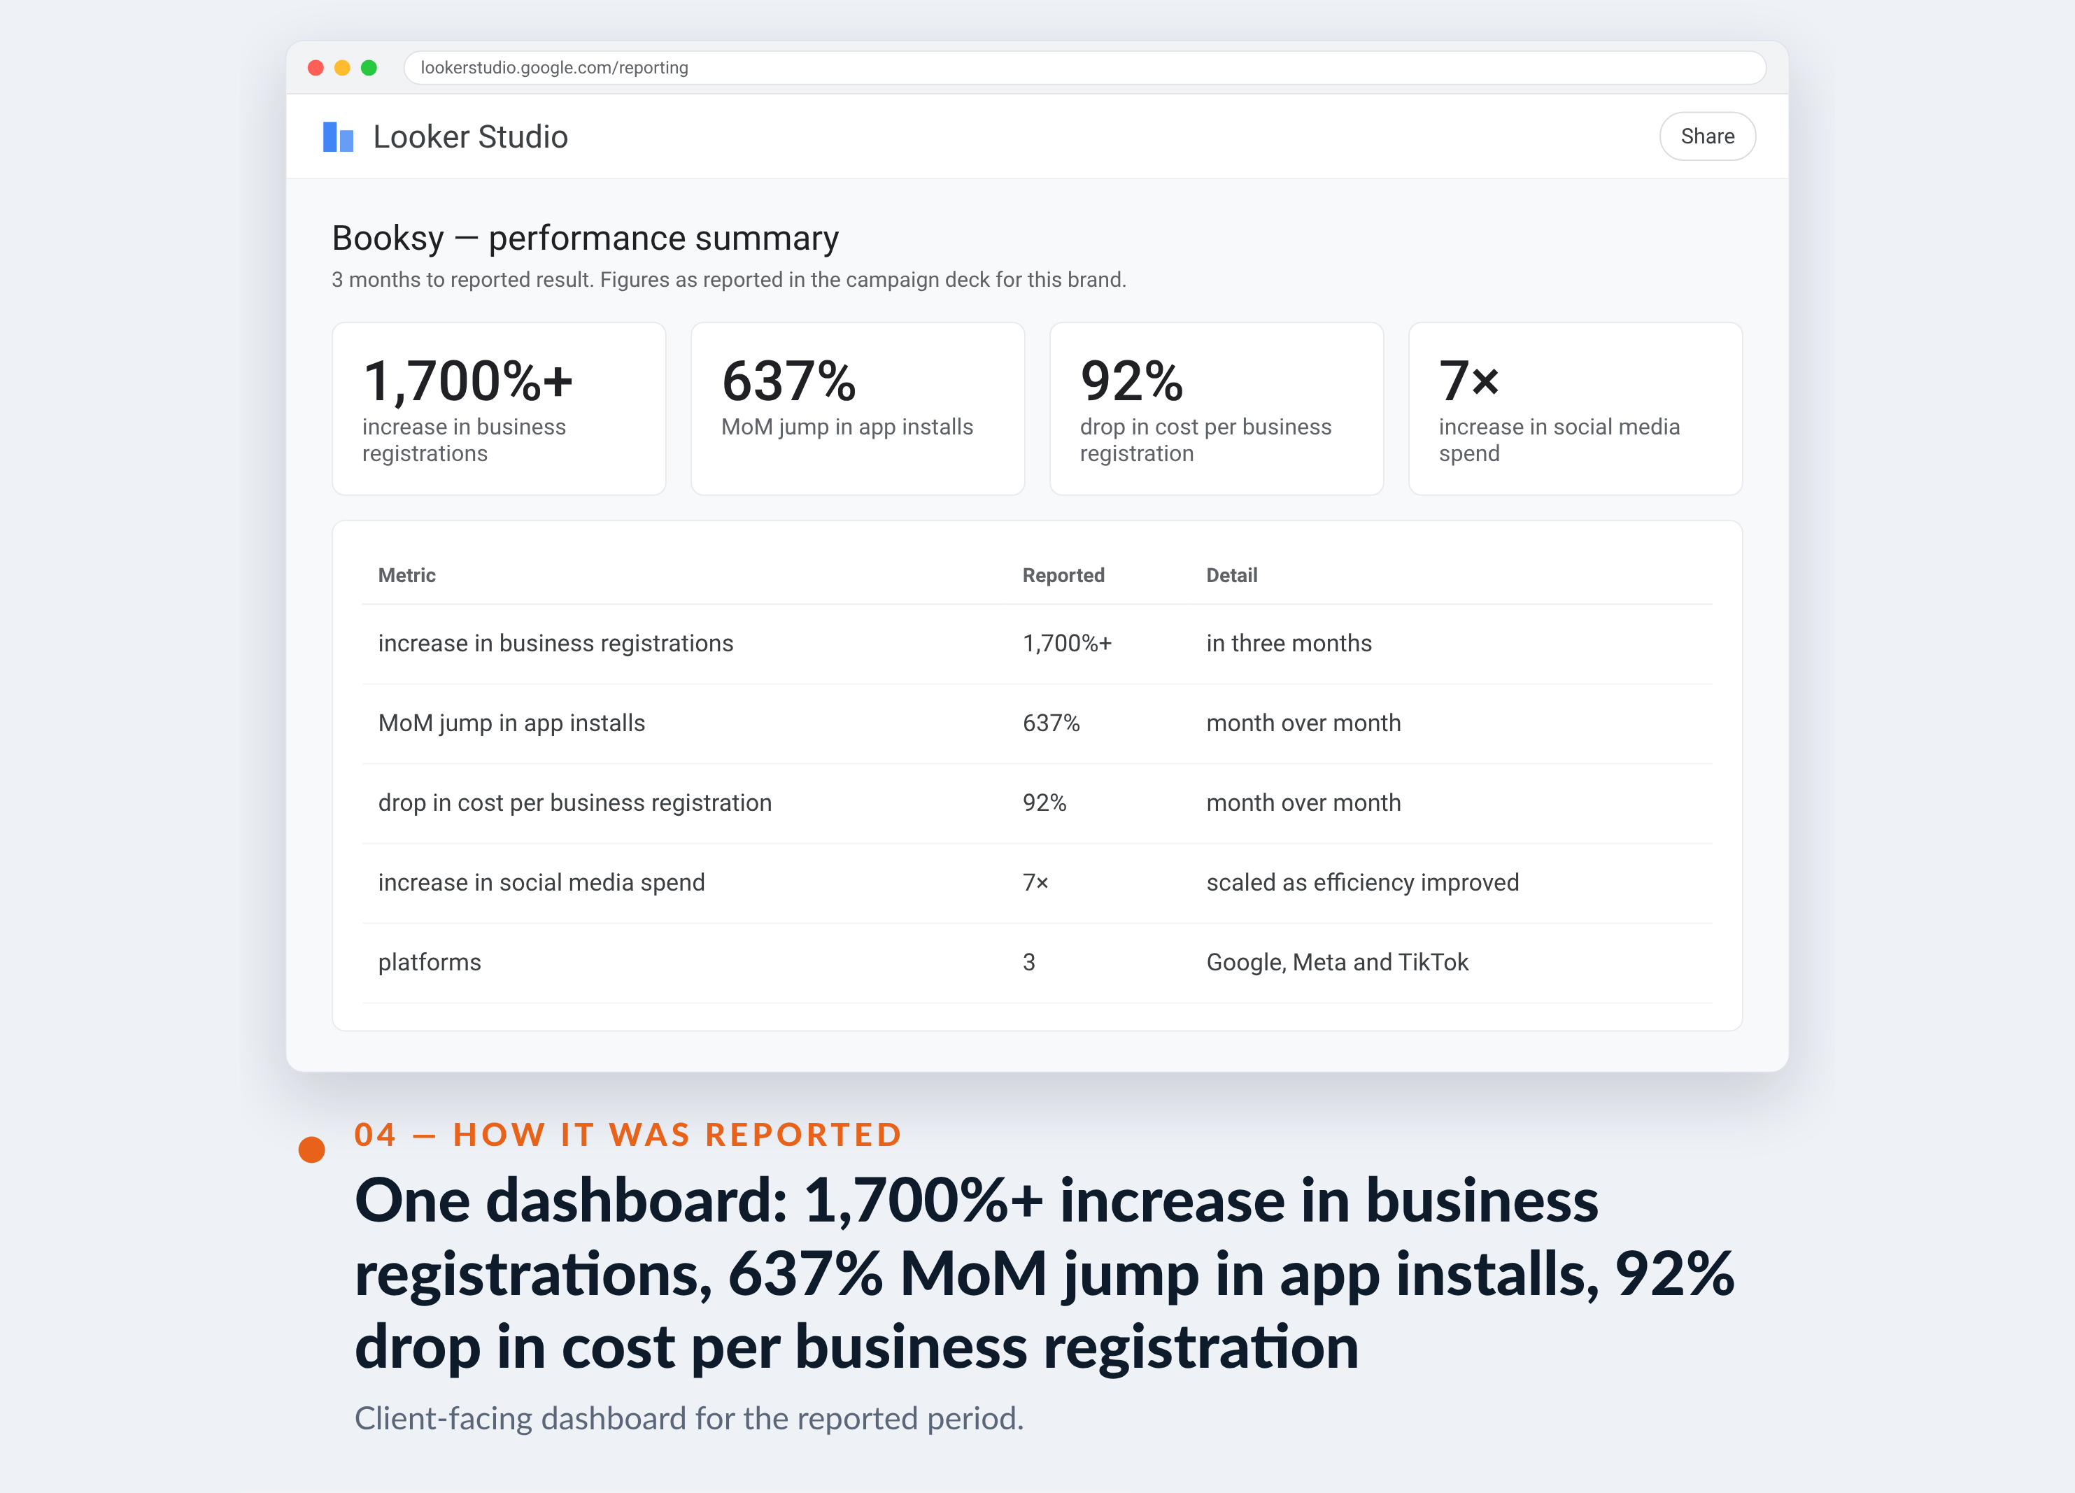Click the 92% scorecard value
2075x1493 pixels.
coord(1132,381)
